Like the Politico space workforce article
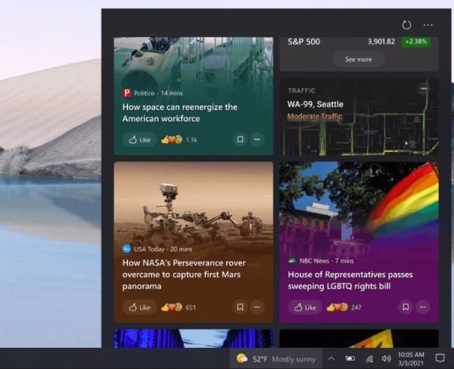 [x=139, y=140]
